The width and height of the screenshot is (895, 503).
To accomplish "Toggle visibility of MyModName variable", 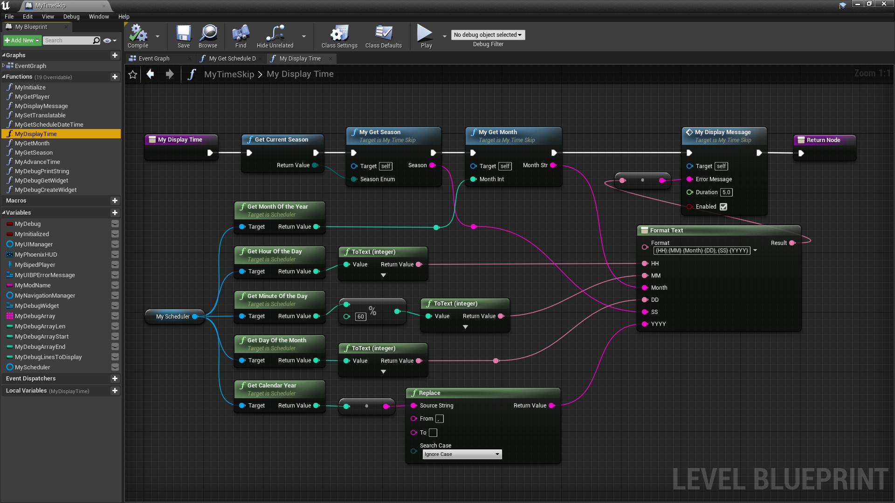I will 115,285.
